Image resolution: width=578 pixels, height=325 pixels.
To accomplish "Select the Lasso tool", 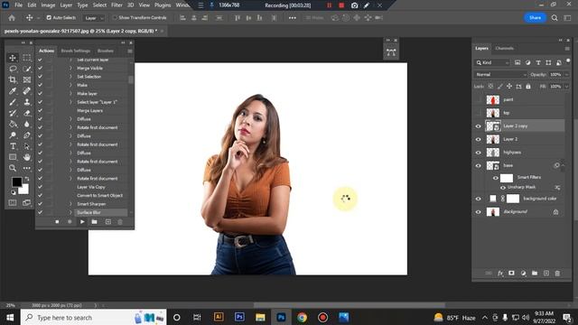I will pyautogui.click(x=13, y=69).
